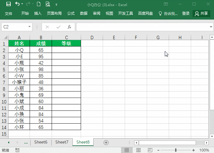The width and height of the screenshot is (214, 153).
Task: Click the Sheet8 tab
Action: tap(83, 142)
